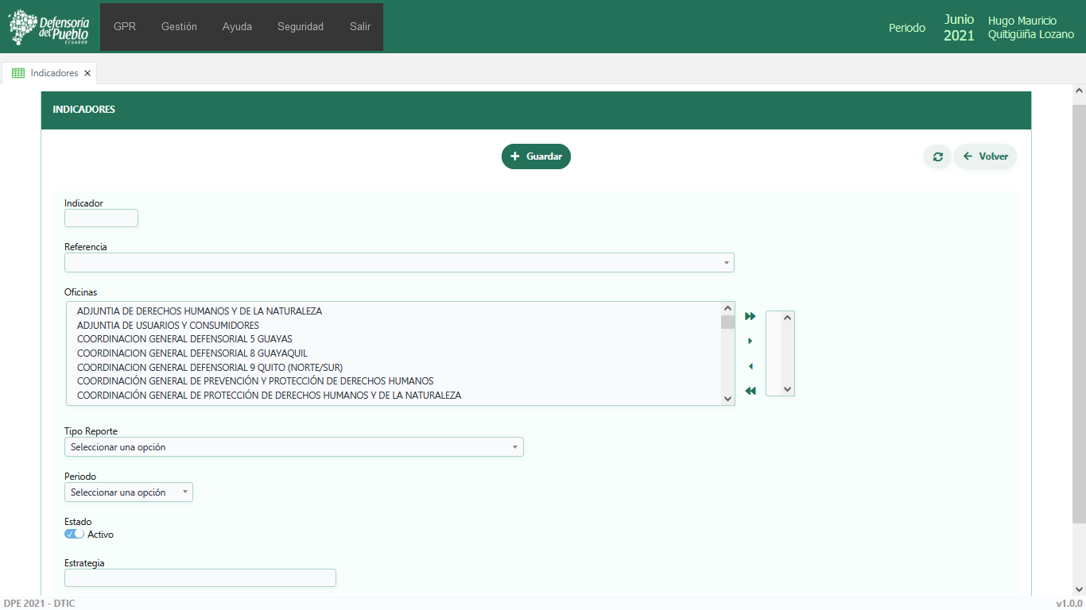Click the user name Hugo Mauricio Quitigüiña Lozano
This screenshot has height=610, width=1086.
click(x=1030, y=27)
